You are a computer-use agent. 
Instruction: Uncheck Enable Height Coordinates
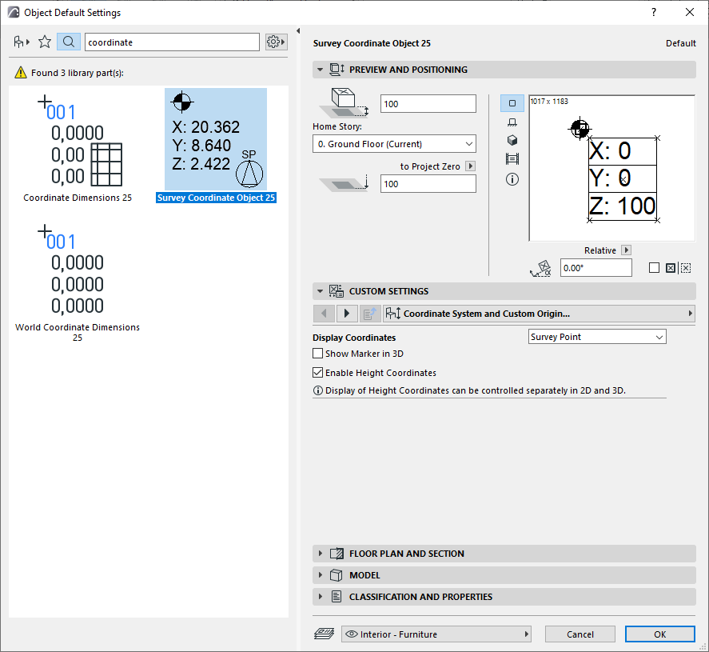[x=318, y=372]
